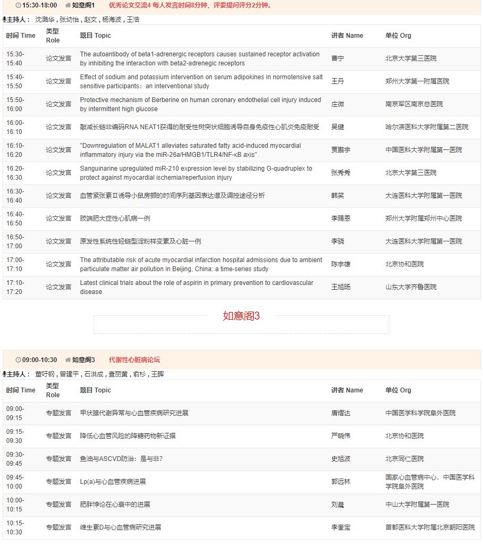
Task: Click speaker name 郭远林
Action: [341, 482]
